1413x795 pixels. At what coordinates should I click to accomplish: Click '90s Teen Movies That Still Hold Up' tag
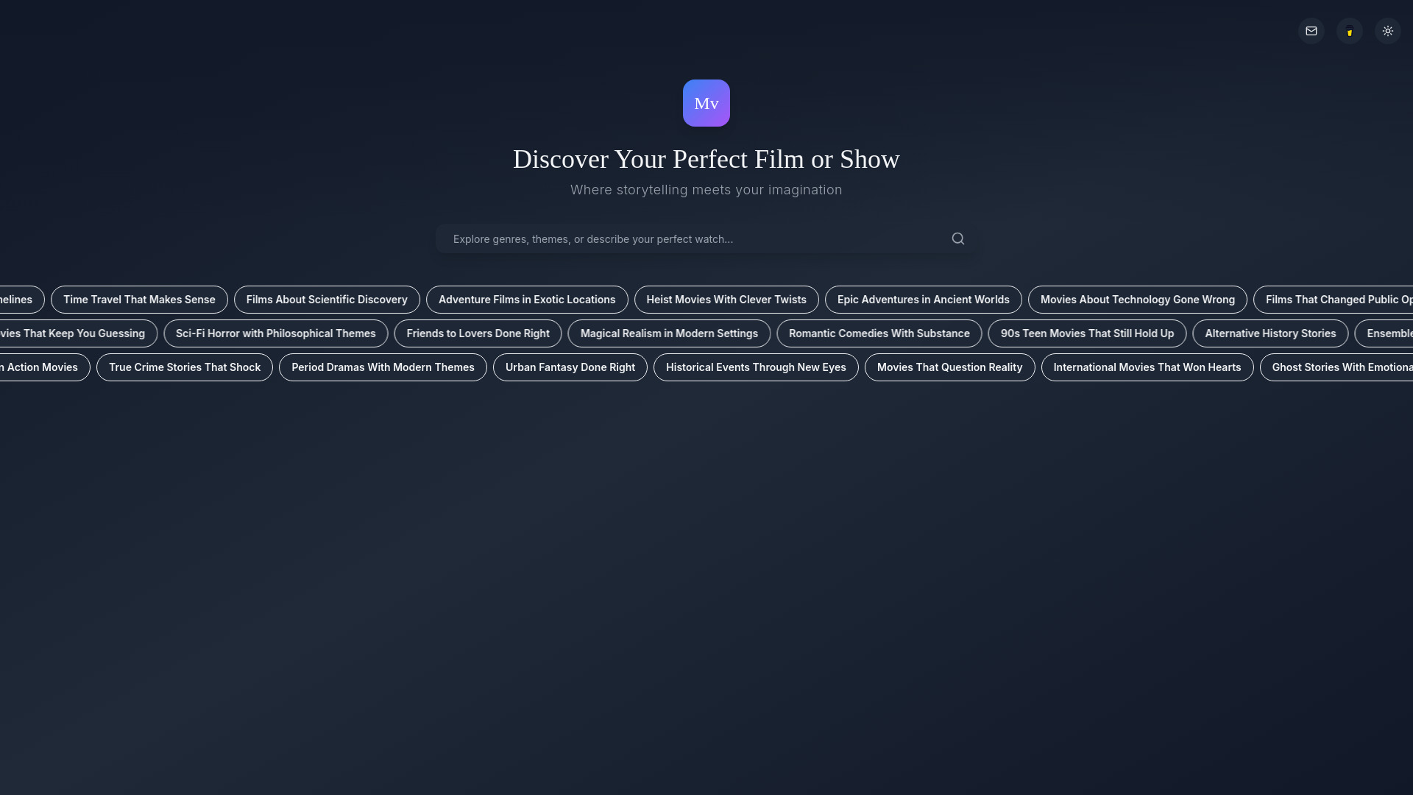(1087, 333)
